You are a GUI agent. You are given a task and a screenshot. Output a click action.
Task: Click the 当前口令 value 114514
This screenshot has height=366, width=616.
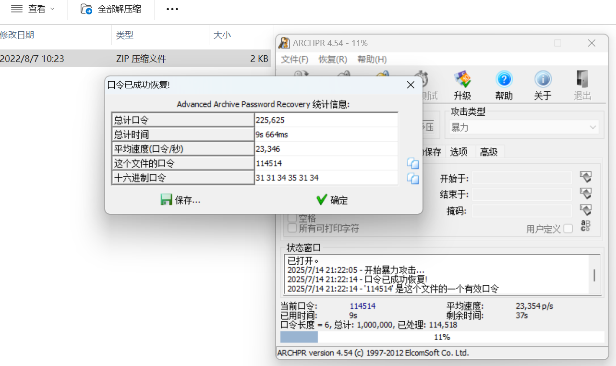[362, 306]
